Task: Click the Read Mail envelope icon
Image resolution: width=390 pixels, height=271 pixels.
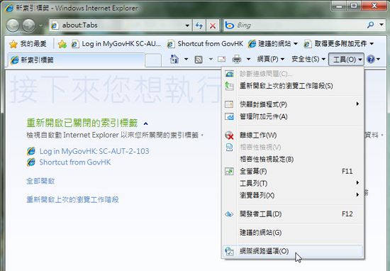Action: [x=221, y=59]
